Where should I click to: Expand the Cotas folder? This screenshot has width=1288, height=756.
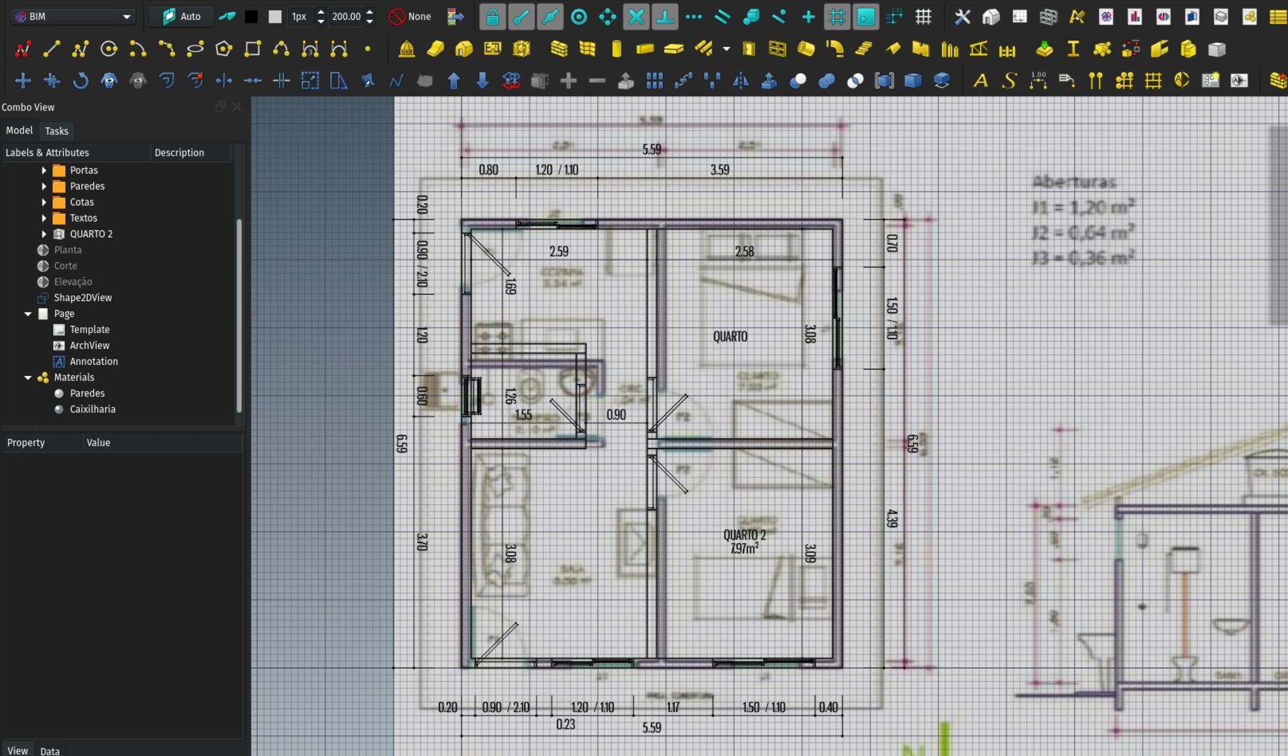(44, 202)
